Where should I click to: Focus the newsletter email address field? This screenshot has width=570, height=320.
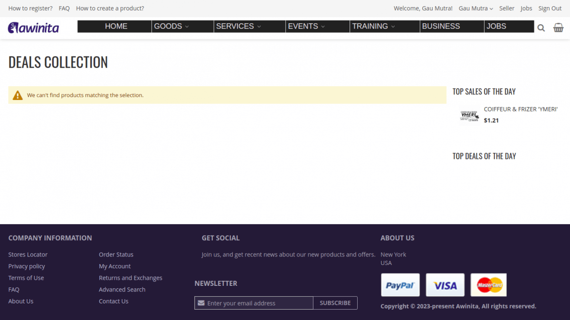[254, 303]
